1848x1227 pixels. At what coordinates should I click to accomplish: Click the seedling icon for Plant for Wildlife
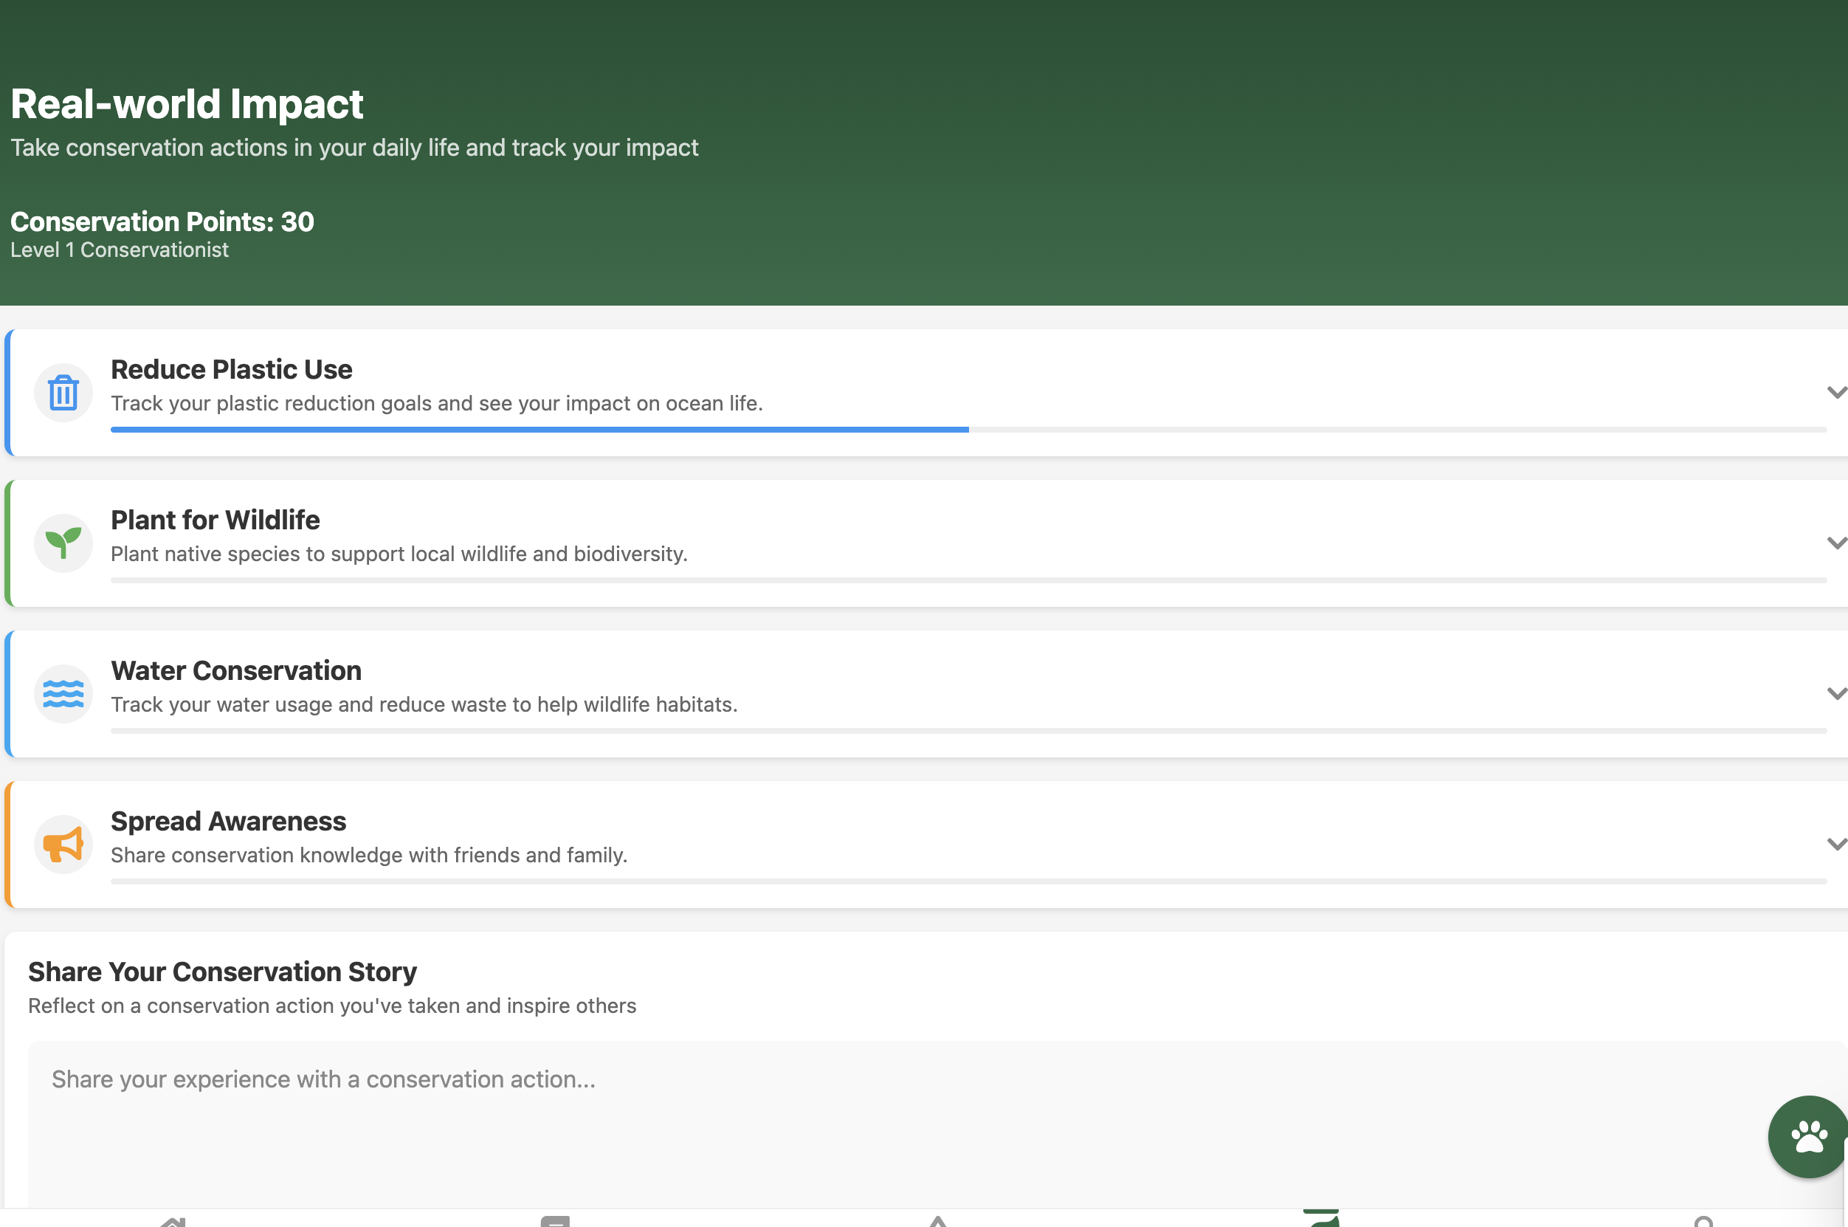[63, 543]
